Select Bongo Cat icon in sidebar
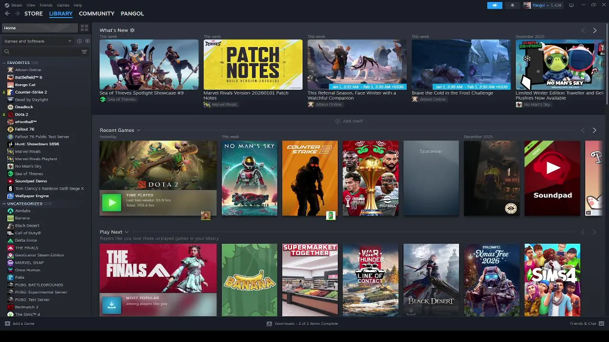The height and width of the screenshot is (342, 609). coord(10,85)
